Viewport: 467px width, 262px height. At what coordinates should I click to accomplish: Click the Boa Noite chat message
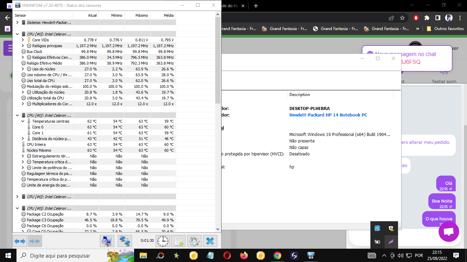pyautogui.click(x=442, y=201)
